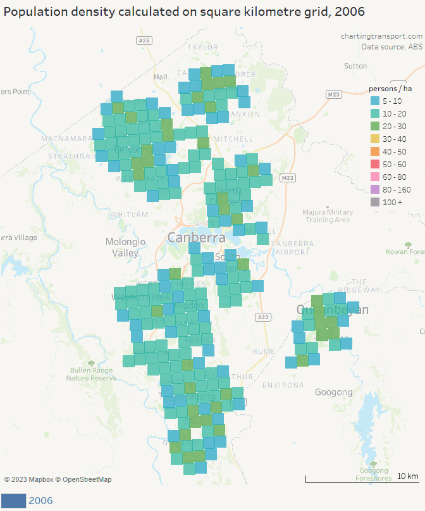Highlight the 100 + grey legend swatch
Viewport: 425px width, 511px height.
(x=374, y=202)
